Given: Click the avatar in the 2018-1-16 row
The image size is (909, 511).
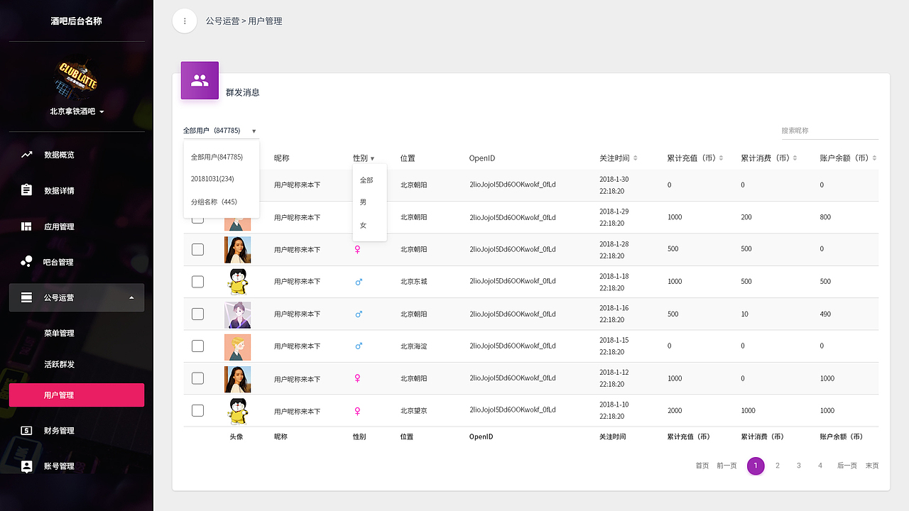Looking at the screenshot, I should click(237, 314).
